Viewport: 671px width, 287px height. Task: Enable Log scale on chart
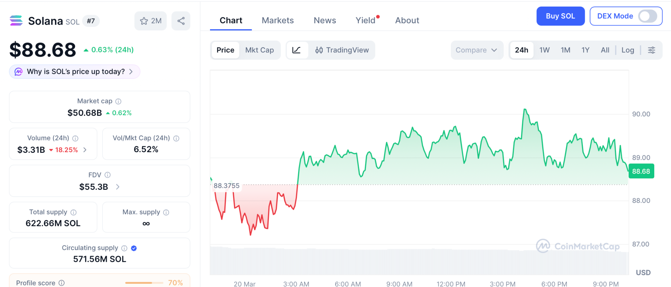[627, 50]
